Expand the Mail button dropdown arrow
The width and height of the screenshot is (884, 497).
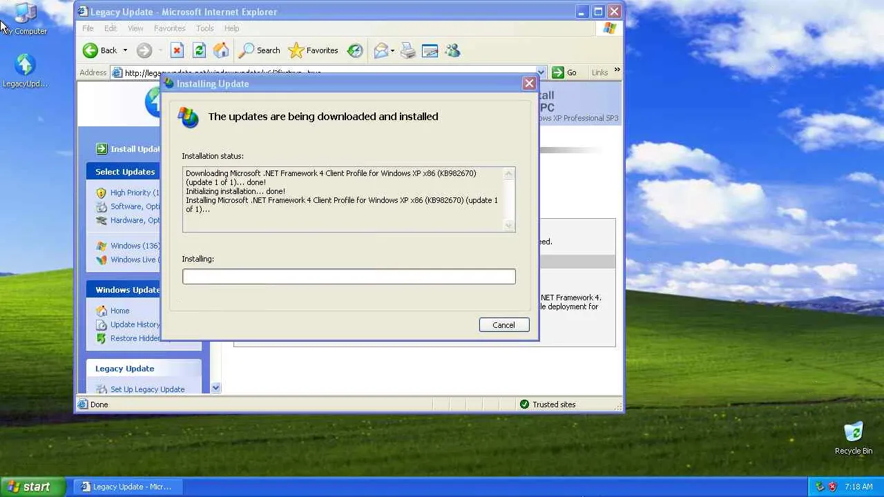pos(392,50)
